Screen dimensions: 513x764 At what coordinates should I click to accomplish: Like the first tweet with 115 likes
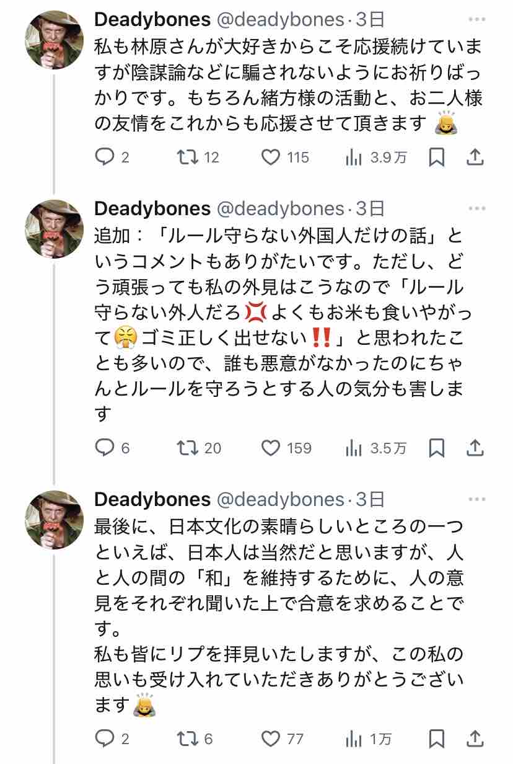click(271, 158)
